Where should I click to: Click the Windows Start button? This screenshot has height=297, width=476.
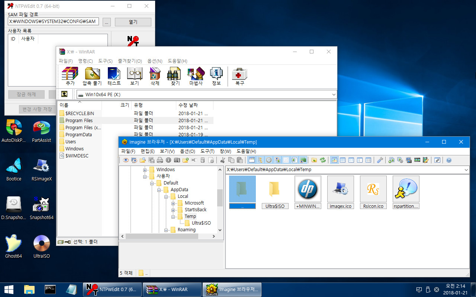(9, 289)
